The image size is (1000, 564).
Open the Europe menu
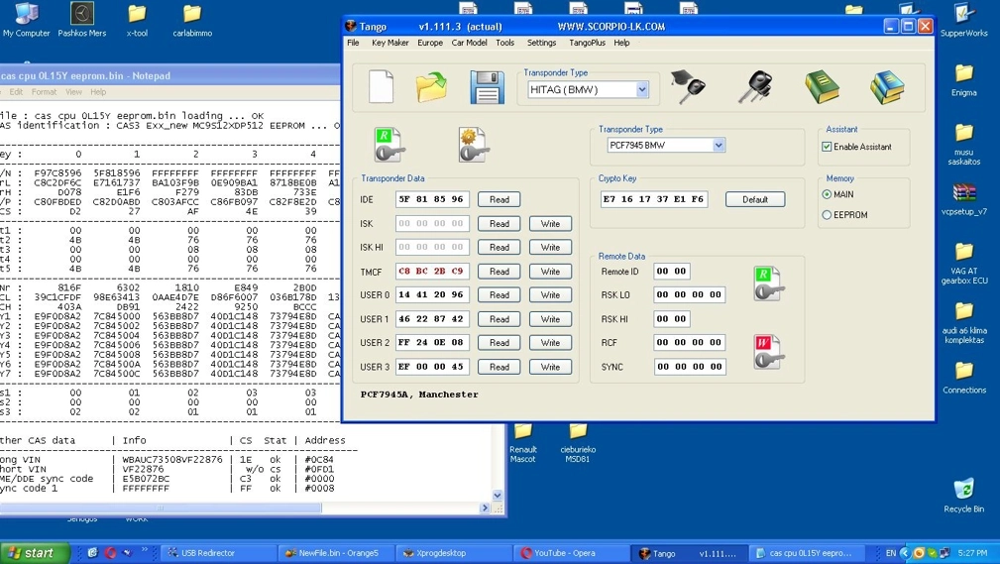(x=430, y=43)
